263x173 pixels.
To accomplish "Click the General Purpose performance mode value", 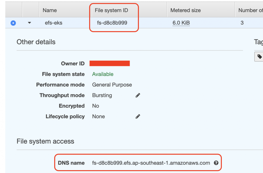I will tap(112, 85).
